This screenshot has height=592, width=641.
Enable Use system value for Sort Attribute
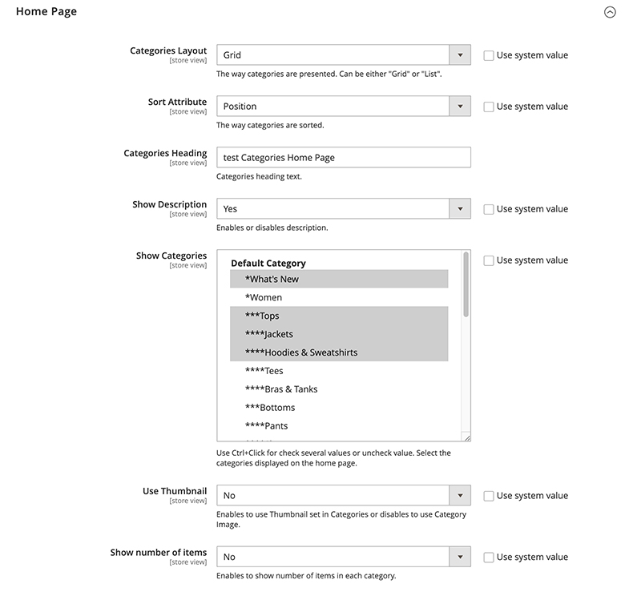(x=489, y=107)
